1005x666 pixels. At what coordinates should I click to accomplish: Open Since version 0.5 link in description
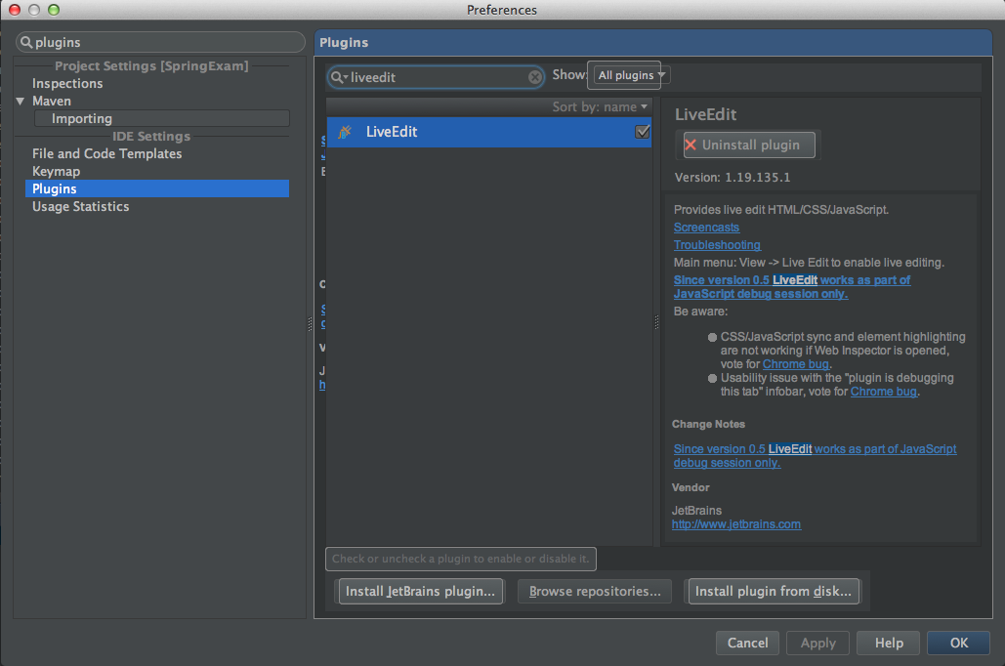(792, 287)
